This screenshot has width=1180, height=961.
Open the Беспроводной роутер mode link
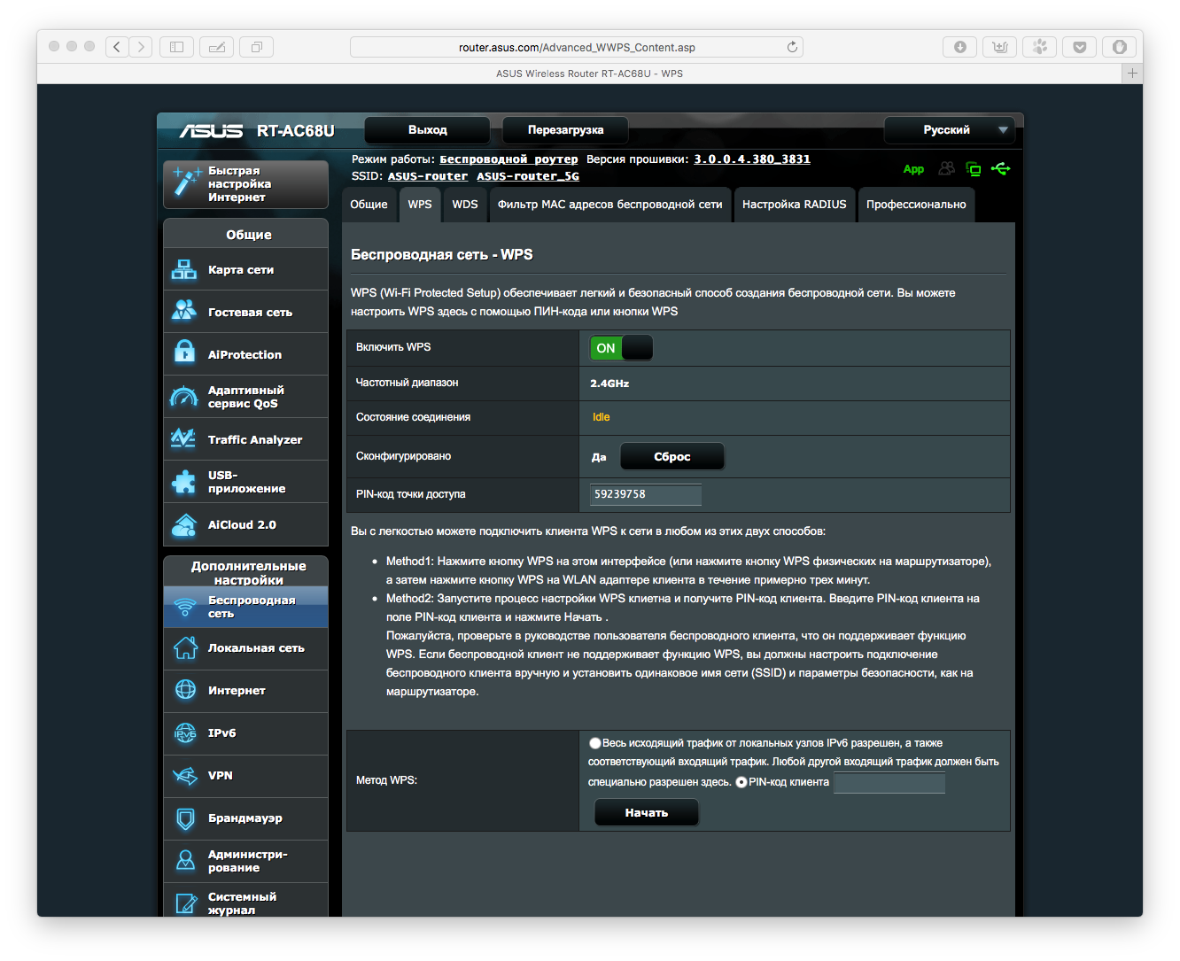click(x=508, y=159)
